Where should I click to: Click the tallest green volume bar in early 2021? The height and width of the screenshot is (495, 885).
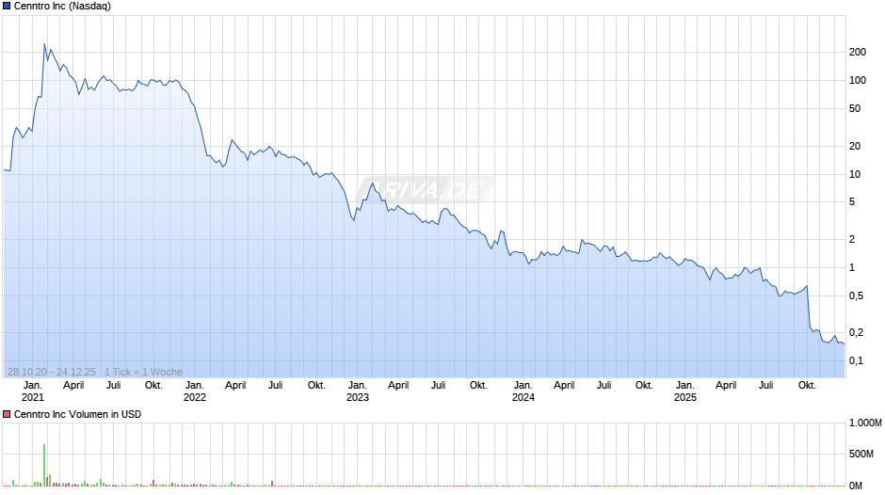coord(44,465)
